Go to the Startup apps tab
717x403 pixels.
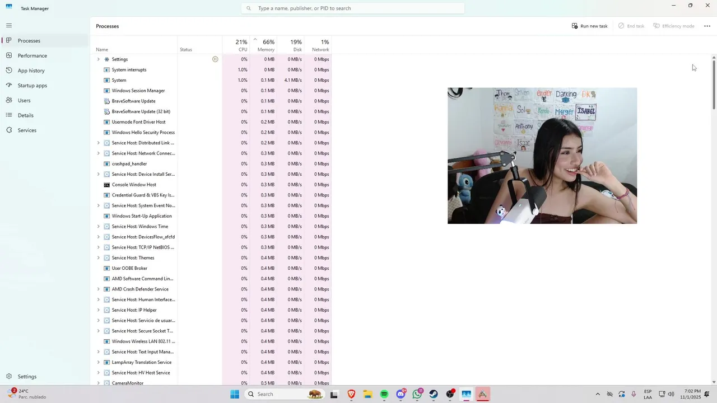tap(44, 86)
